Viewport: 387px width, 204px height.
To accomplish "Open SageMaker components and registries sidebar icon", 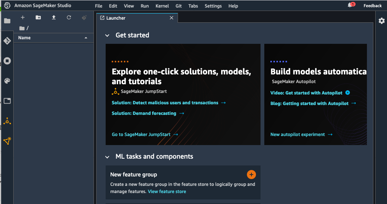I will (x=7, y=141).
